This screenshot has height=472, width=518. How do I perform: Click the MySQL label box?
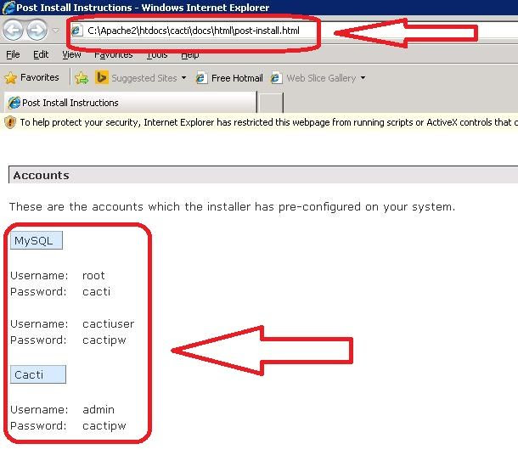36,240
